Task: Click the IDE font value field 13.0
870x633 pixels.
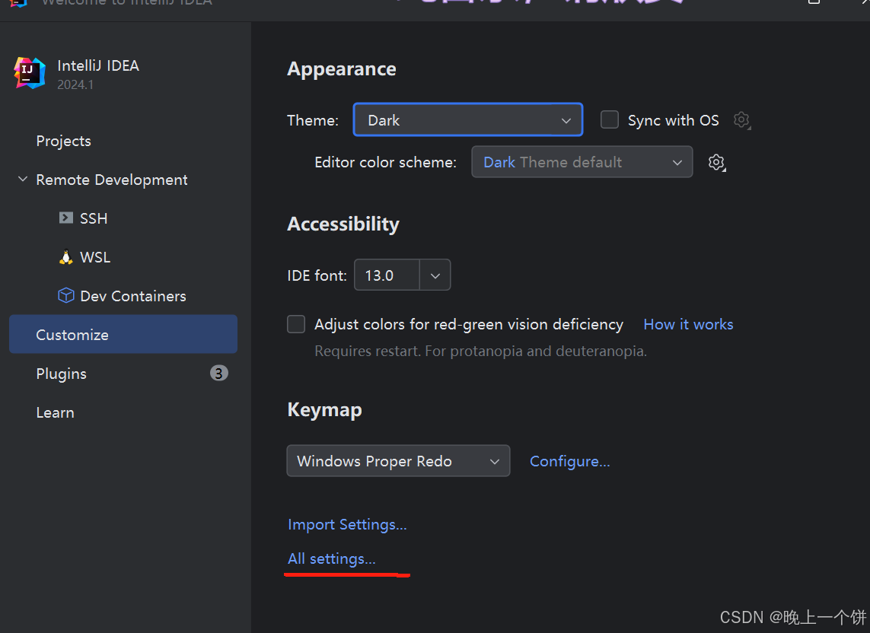Action: [x=387, y=275]
